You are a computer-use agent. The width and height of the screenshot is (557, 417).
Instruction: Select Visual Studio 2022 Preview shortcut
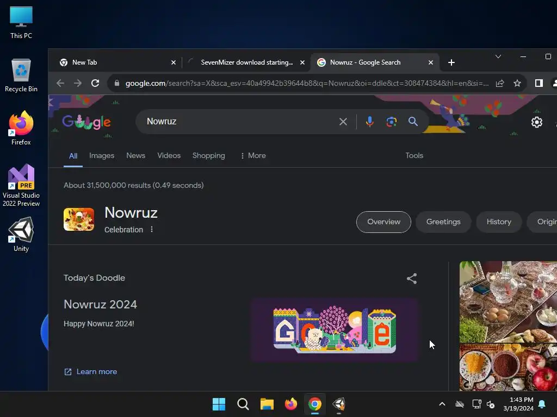click(x=21, y=185)
